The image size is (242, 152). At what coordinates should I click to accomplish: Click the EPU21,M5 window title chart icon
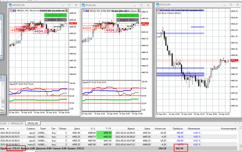click(158, 5)
